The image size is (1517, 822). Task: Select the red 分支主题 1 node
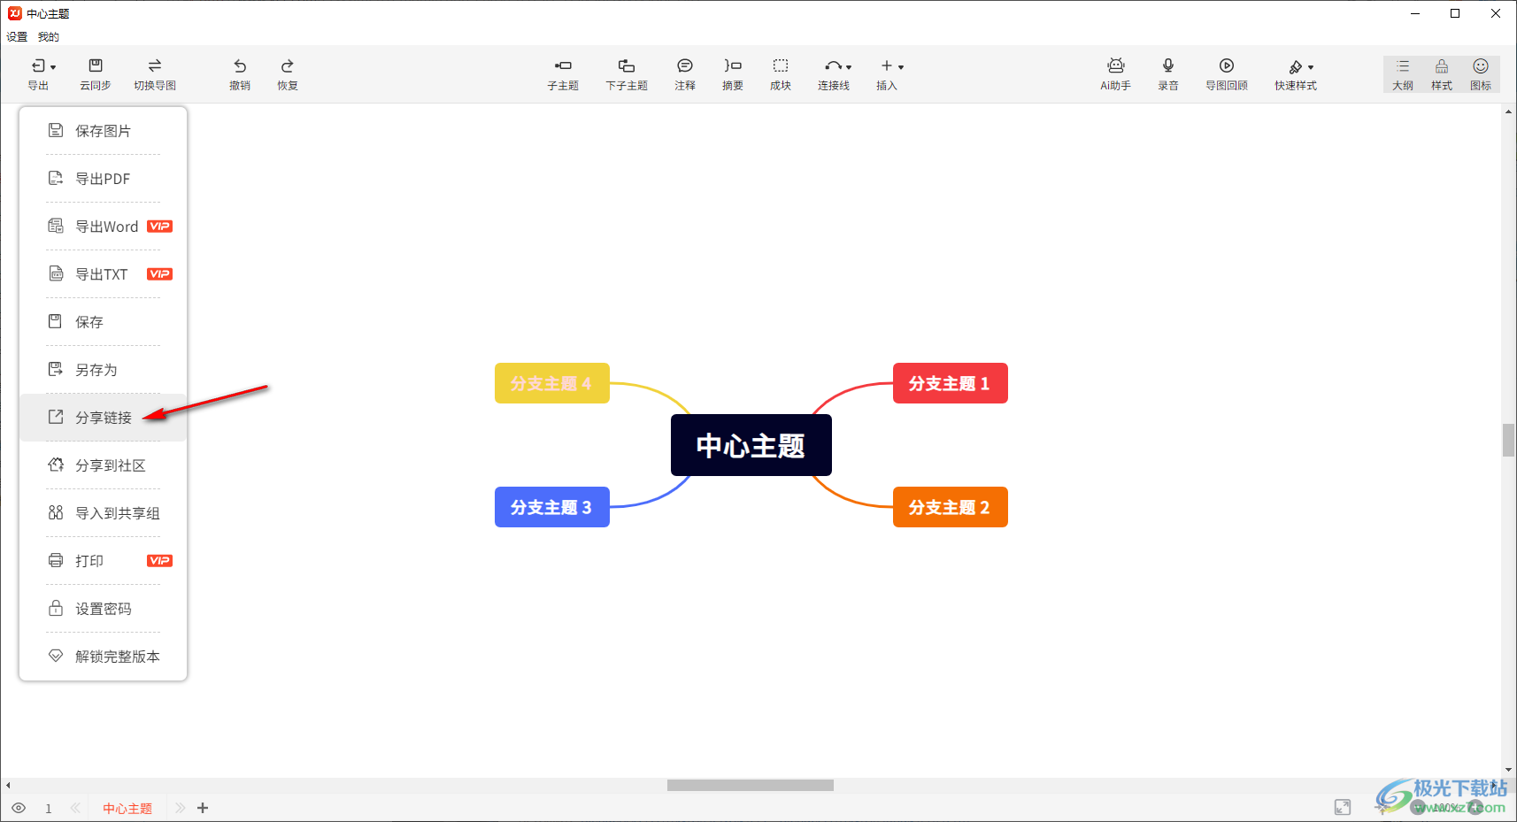[x=950, y=383]
